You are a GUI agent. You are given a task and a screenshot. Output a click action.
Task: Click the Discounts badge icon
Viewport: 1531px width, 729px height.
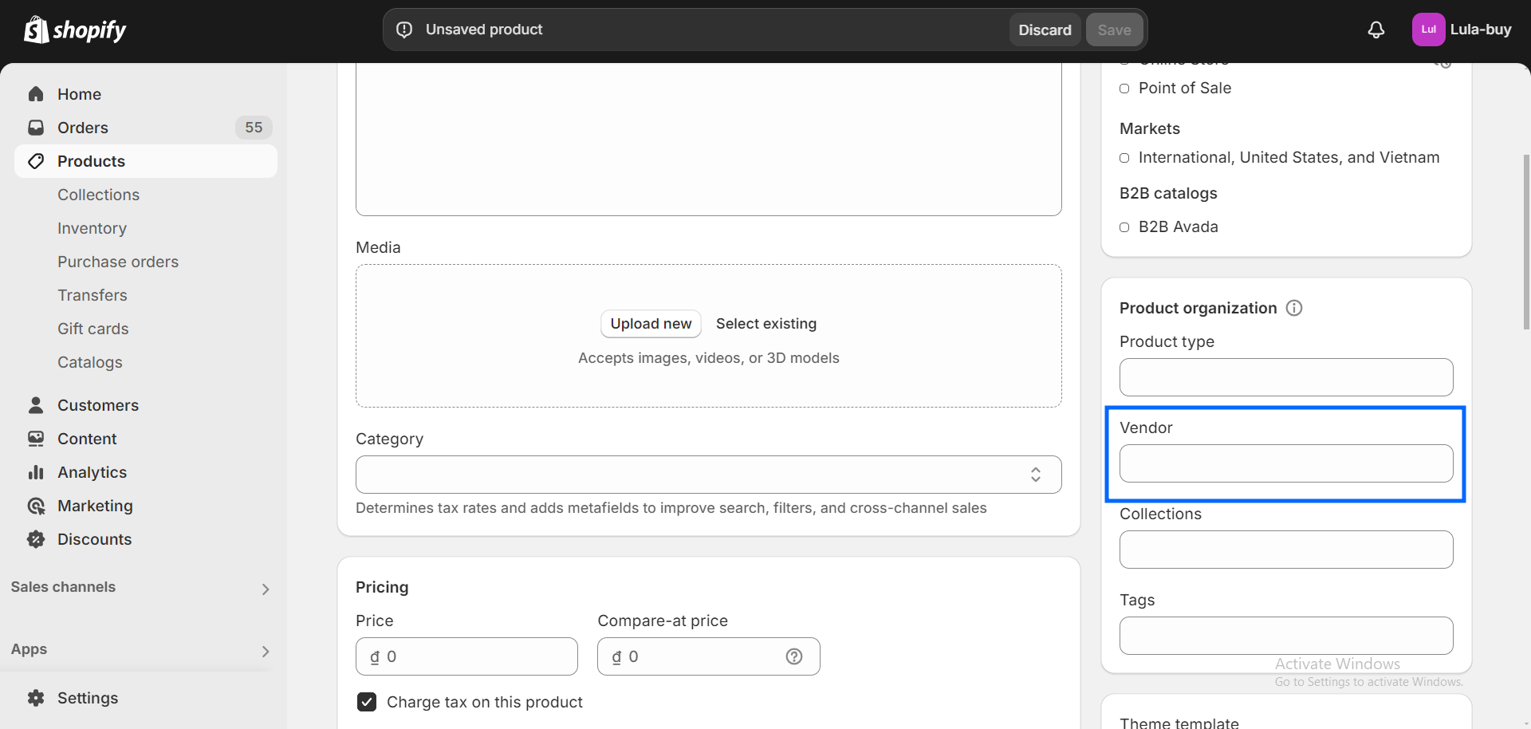(x=36, y=539)
